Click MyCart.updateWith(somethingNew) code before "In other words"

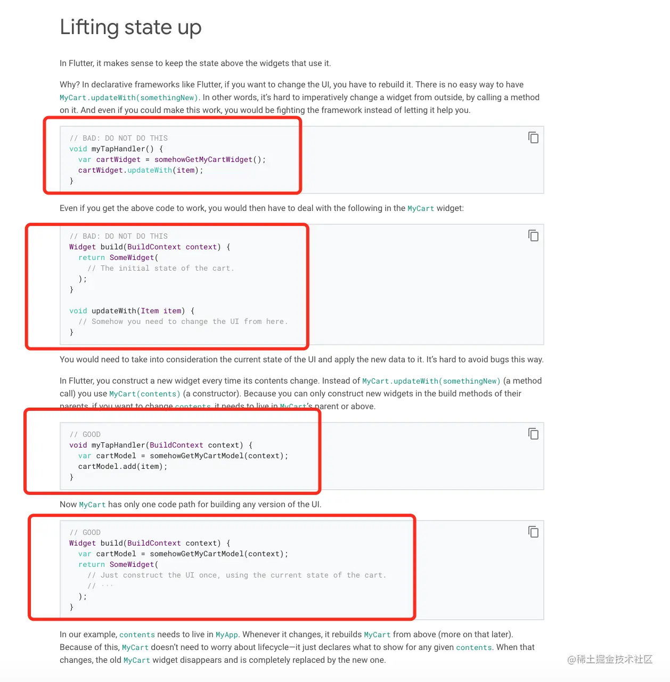pos(129,98)
